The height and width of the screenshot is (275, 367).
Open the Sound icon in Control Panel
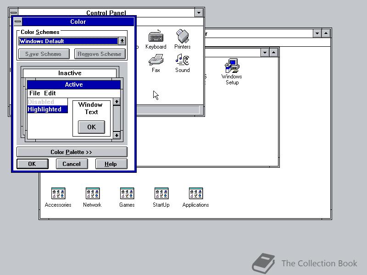point(182,63)
